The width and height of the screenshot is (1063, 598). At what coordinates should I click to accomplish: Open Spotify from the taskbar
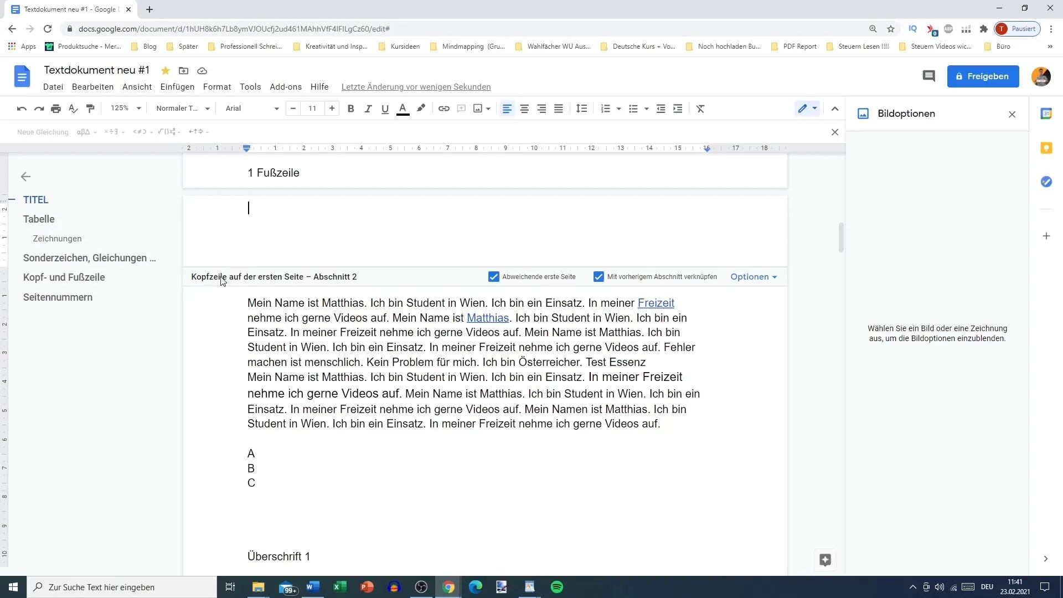point(557,587)
